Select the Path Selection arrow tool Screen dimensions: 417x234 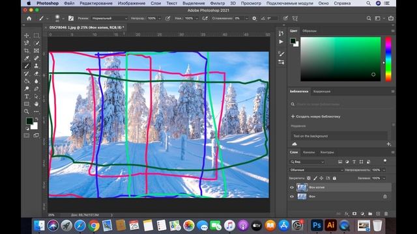pyautogui.click(x=36, y=96)
